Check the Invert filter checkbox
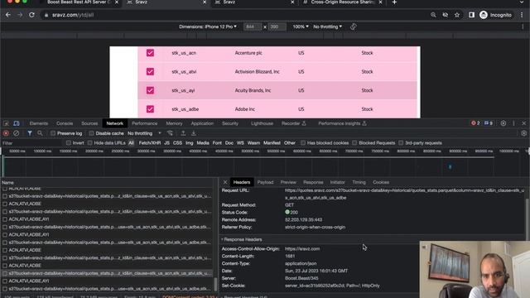 point(69,143)
